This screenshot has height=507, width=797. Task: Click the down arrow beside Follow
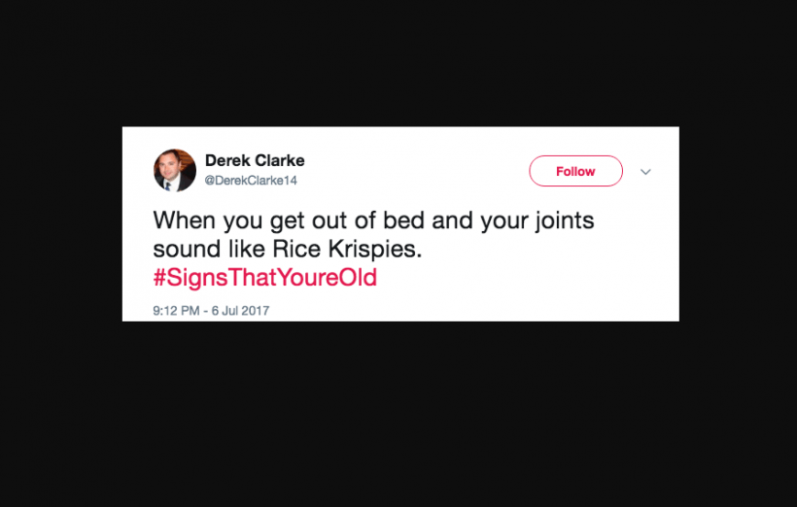pos(645,172)
